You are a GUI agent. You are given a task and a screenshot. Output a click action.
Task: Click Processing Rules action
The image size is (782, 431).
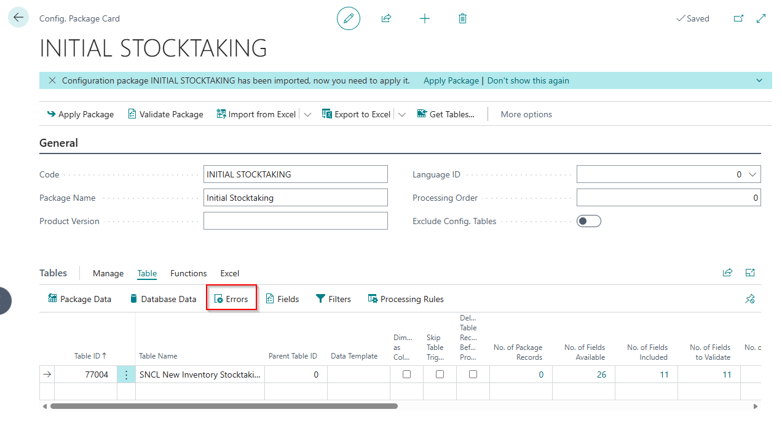tap(406, 299)
